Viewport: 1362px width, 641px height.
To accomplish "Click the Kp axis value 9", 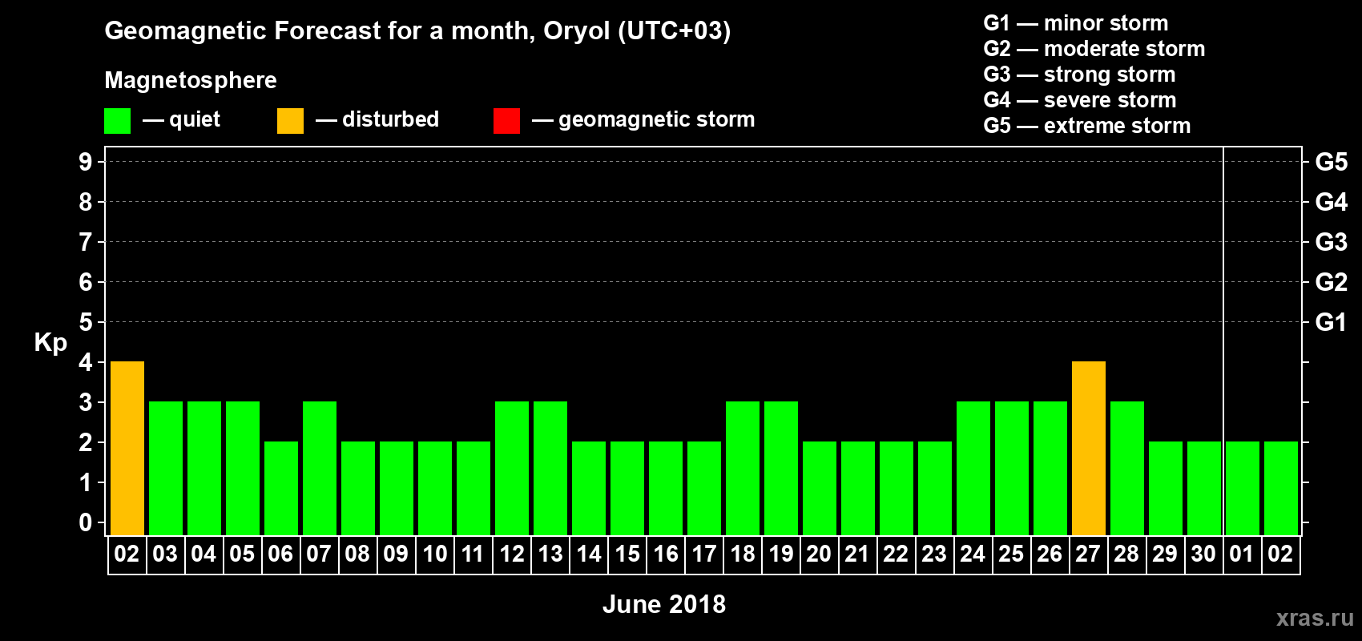I will click(x=86, y=162).
